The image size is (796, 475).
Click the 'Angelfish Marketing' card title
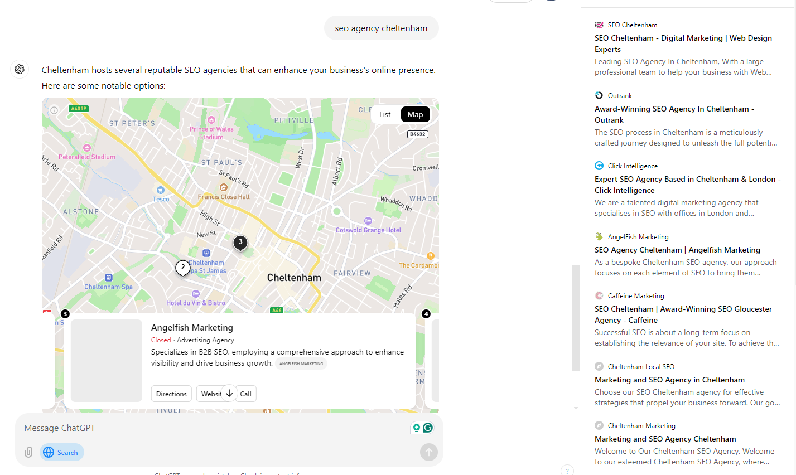point(192,327)
